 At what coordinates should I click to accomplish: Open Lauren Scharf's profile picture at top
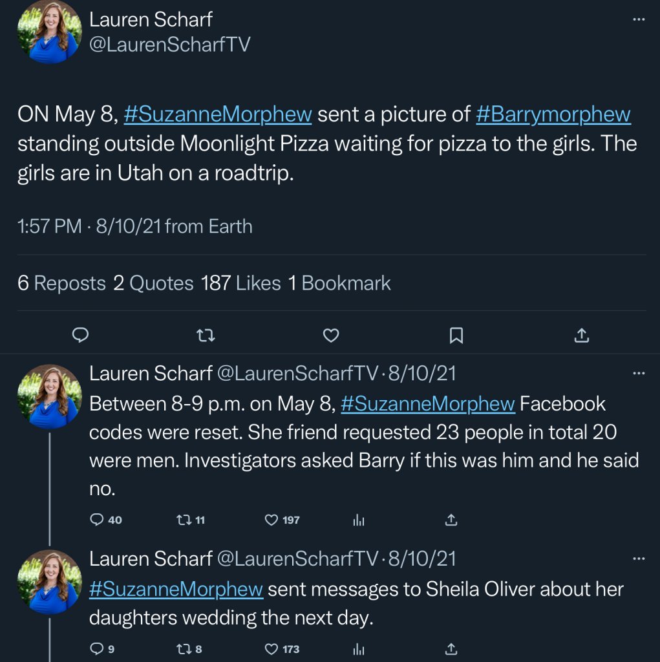50,31
